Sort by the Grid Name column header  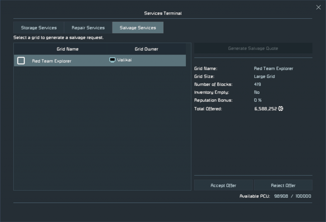tap(67, 49)
